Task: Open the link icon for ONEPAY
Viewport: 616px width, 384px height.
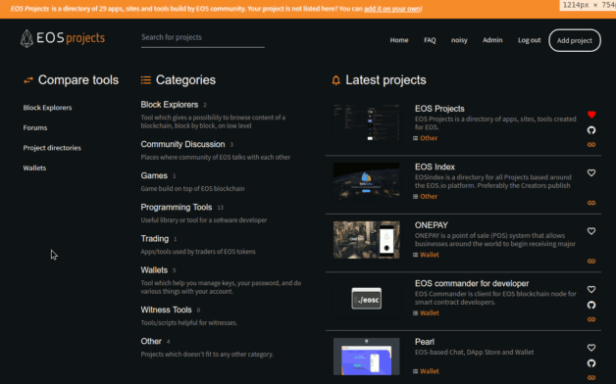Action: tap(591, 261)
